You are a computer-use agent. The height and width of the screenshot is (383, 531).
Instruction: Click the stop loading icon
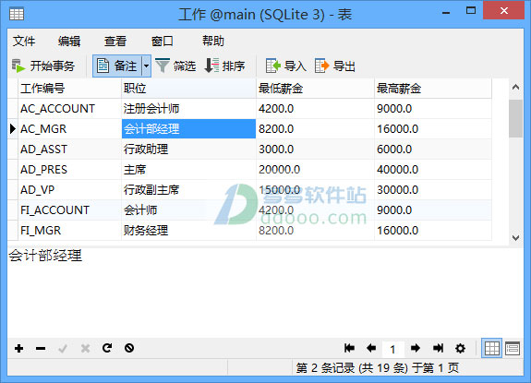click(x=129, y=348)
